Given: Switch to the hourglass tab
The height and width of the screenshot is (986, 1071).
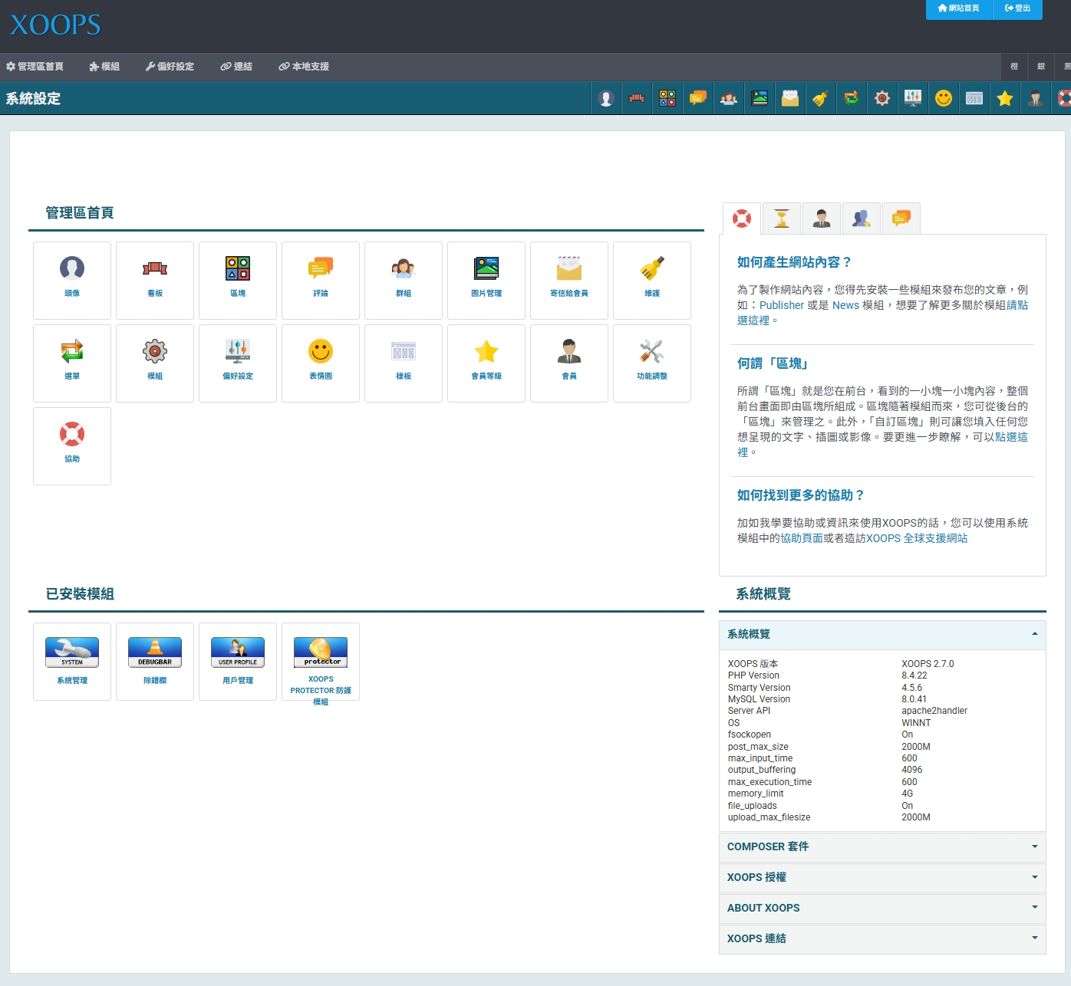Looking at the screenshot, I should (x=782, y=219).
